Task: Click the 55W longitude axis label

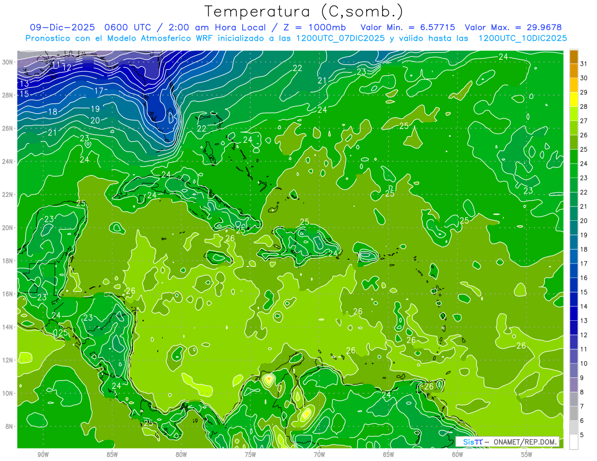Action: tap(527, 455)
